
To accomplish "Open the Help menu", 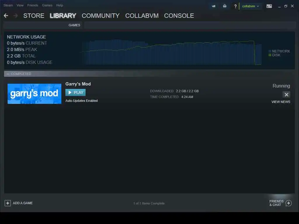I will 60,5.
